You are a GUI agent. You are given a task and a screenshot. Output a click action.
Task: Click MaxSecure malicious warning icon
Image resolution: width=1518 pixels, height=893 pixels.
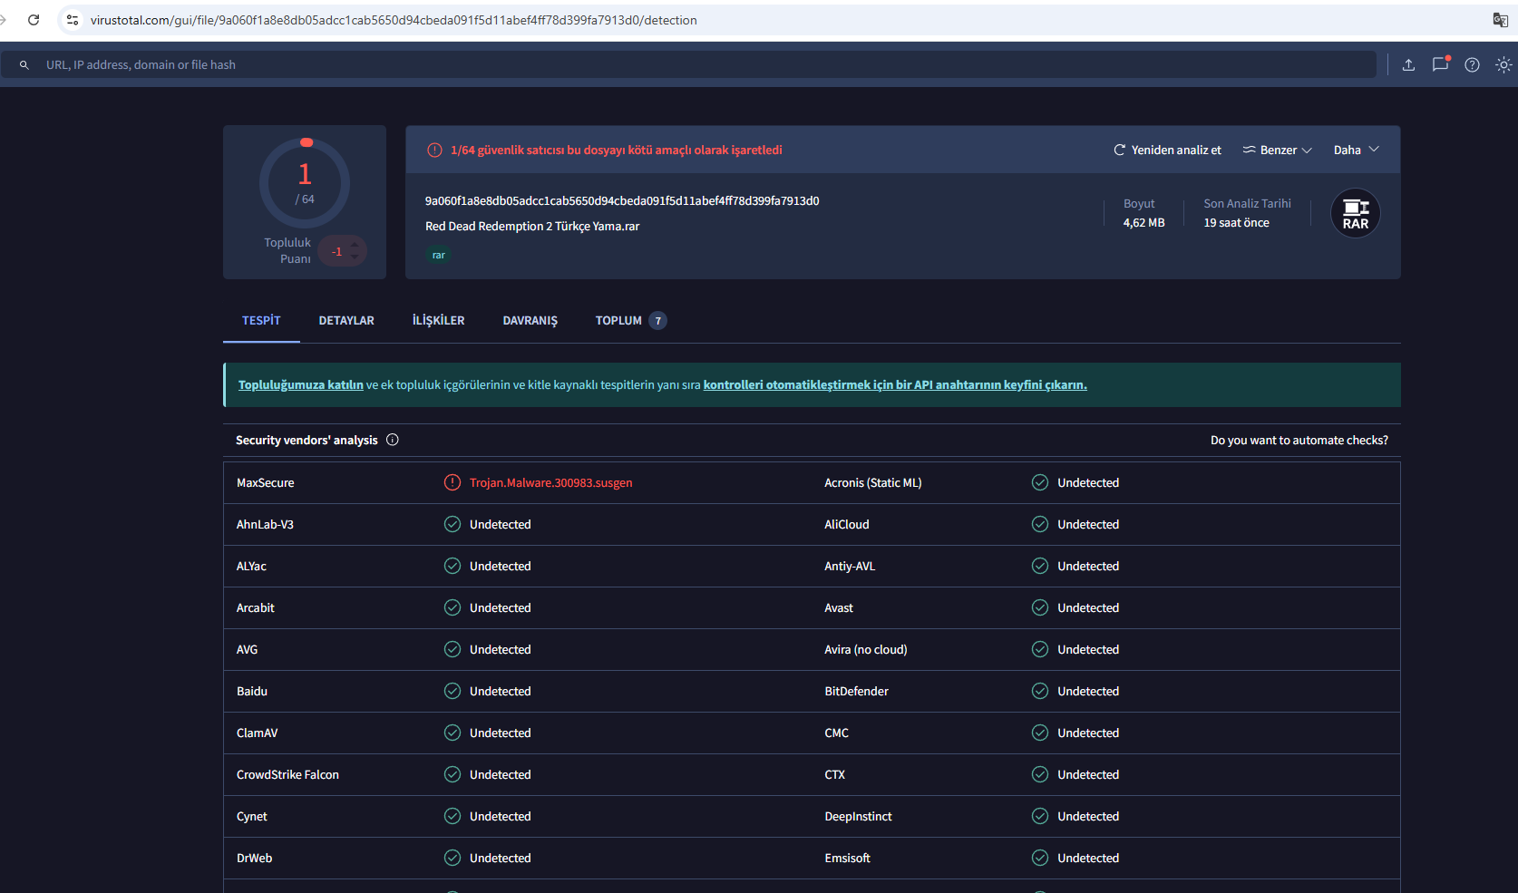(452, 482)
